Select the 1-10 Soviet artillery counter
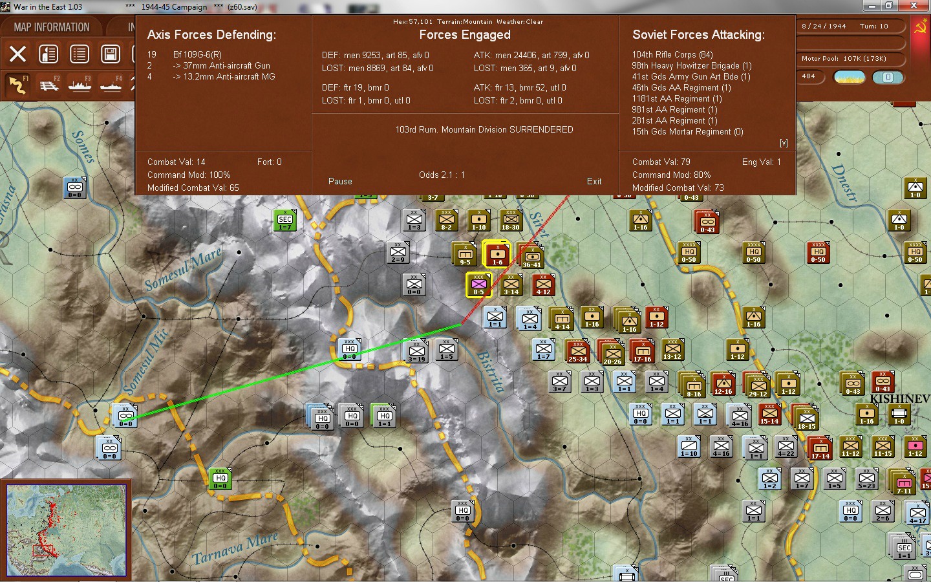The width and height of the screenshot is (931, 582). 478,220
